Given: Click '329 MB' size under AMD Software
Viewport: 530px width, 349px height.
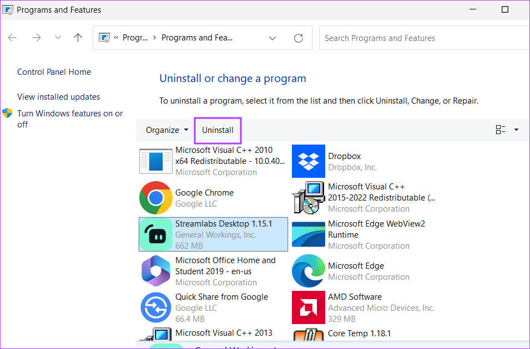Looking at the screenshot, I should click(342, 319).
